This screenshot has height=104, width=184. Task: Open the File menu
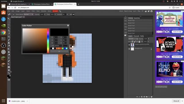coord(9,11)
